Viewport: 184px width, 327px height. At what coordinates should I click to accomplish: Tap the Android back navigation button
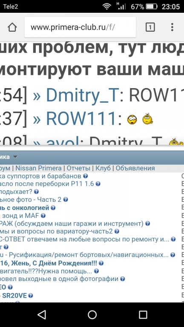point(42,315)
